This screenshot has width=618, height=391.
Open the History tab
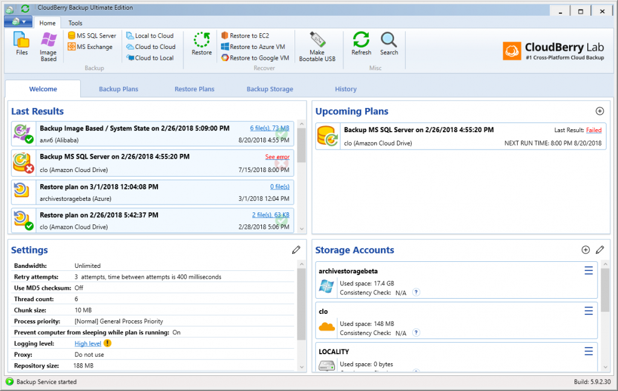[x=345, y=89]
